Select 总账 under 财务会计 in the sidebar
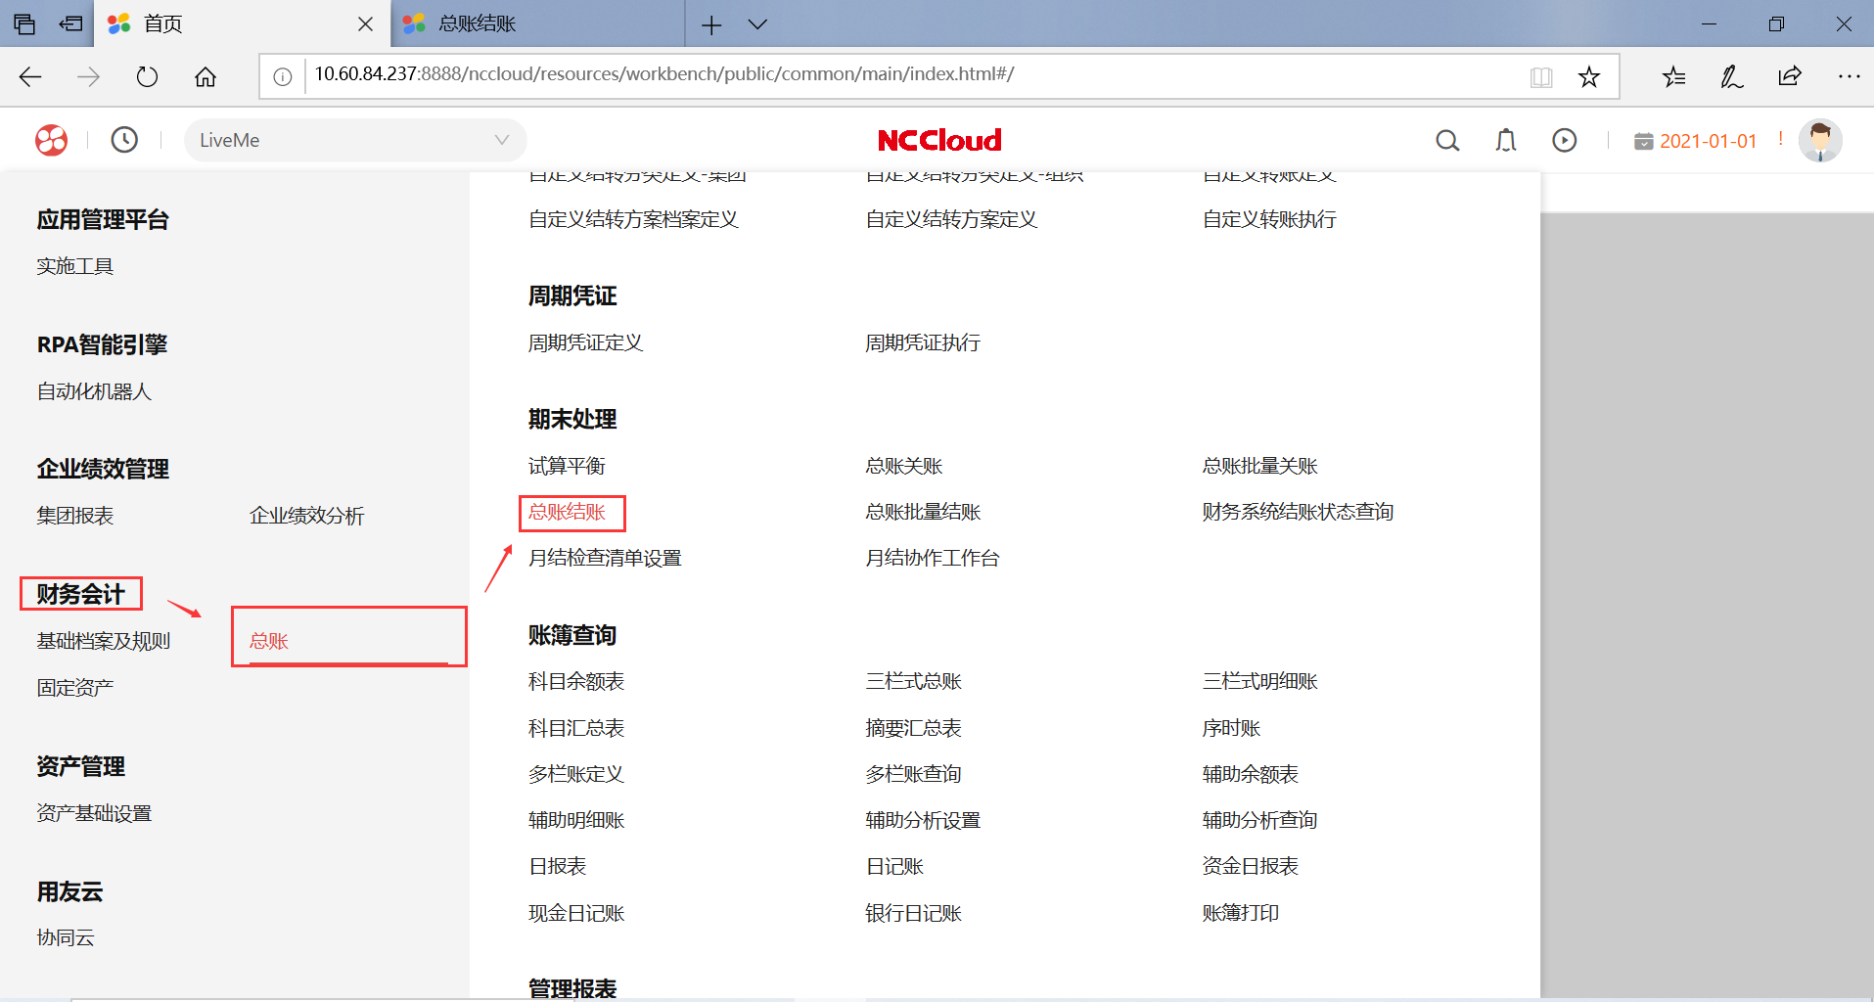 tap(269, 641)
